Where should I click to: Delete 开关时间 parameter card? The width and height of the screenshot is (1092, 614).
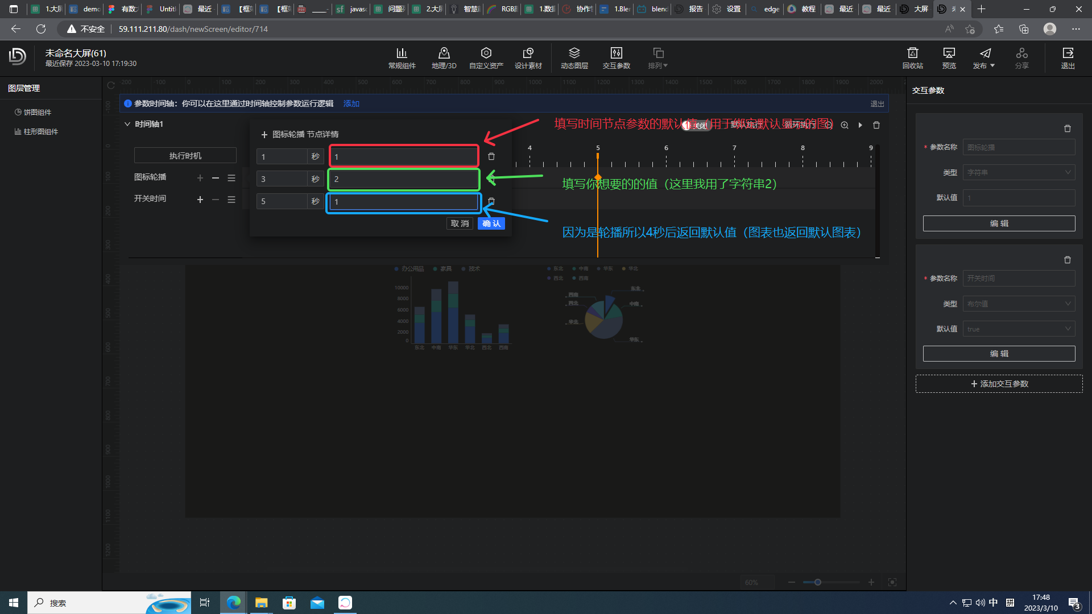point(1068,260)
